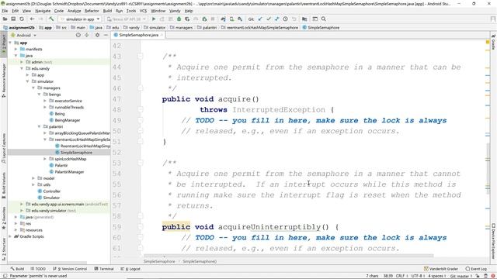
Task: Open the Refactor menu
Action: tap(92, 11)
